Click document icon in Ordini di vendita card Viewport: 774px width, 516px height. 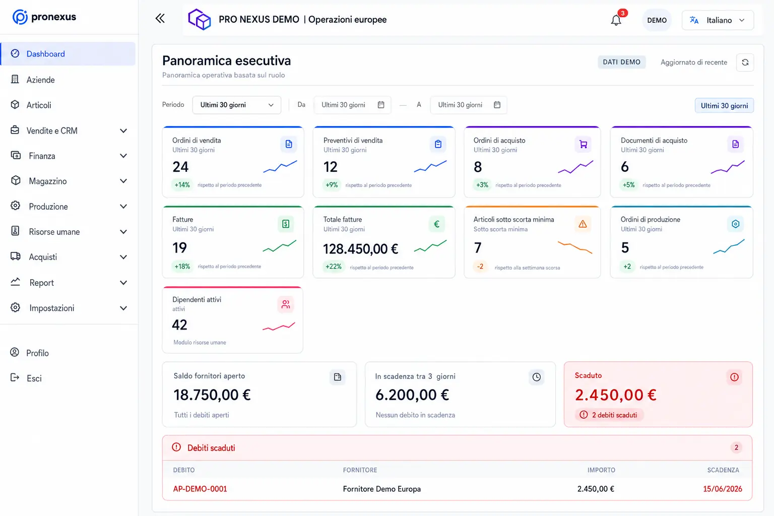click(x=289, y=144)
